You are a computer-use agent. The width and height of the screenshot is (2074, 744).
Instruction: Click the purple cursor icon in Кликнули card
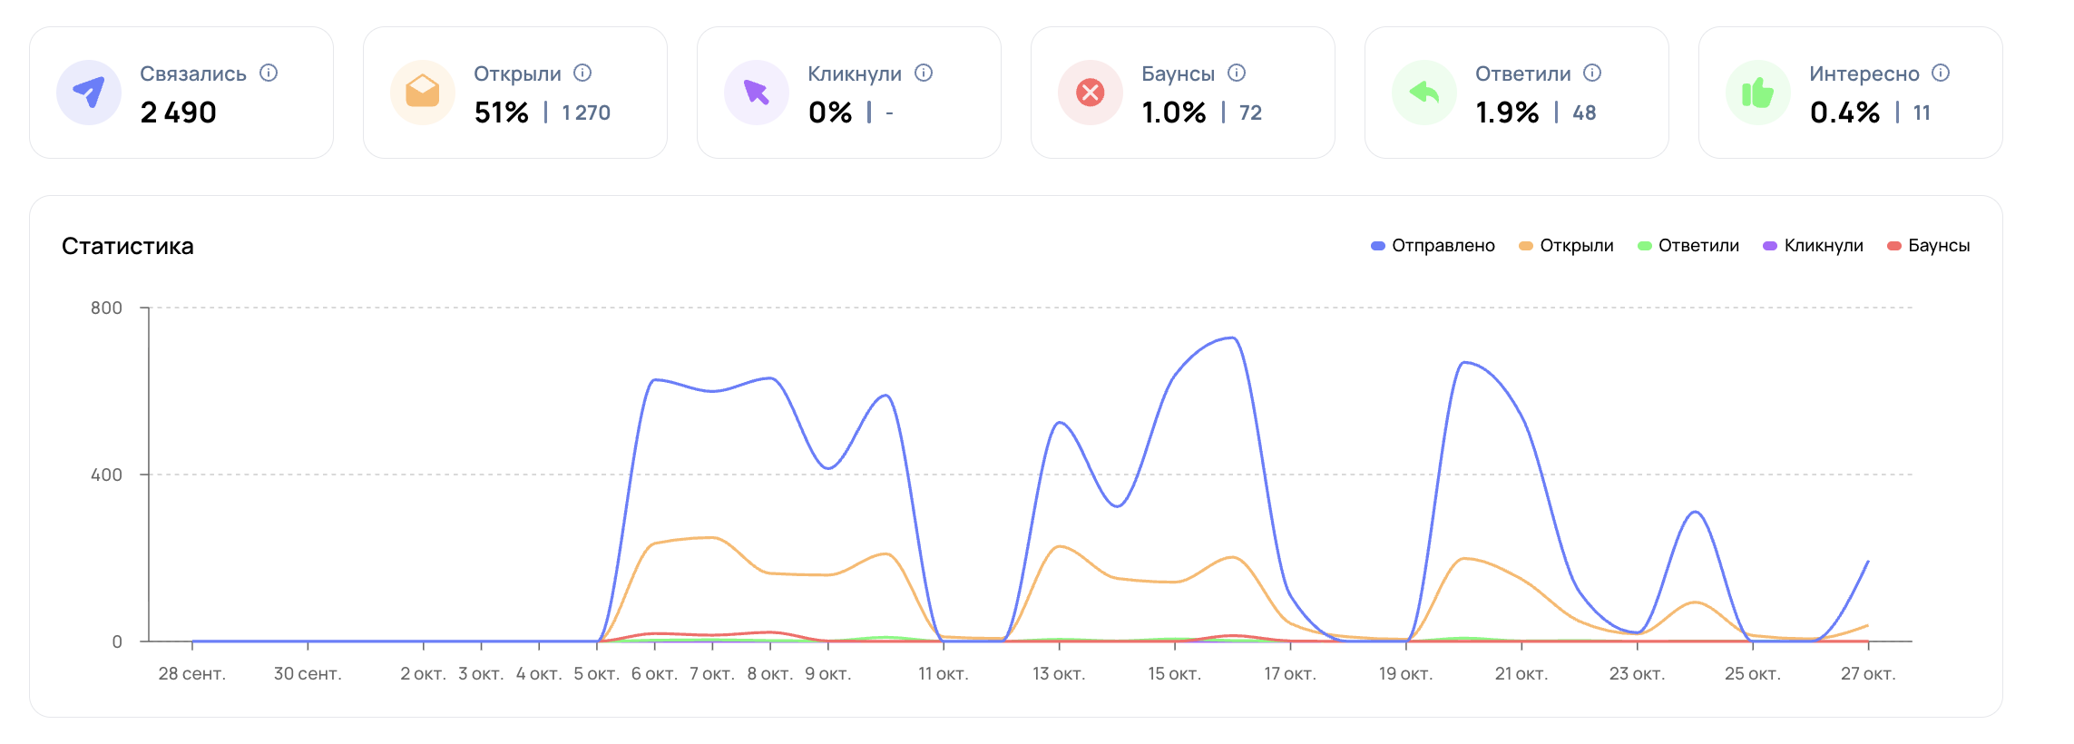click(757, 93)
